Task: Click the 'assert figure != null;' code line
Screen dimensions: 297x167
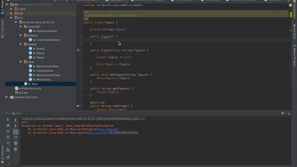Action: point(114,57)
